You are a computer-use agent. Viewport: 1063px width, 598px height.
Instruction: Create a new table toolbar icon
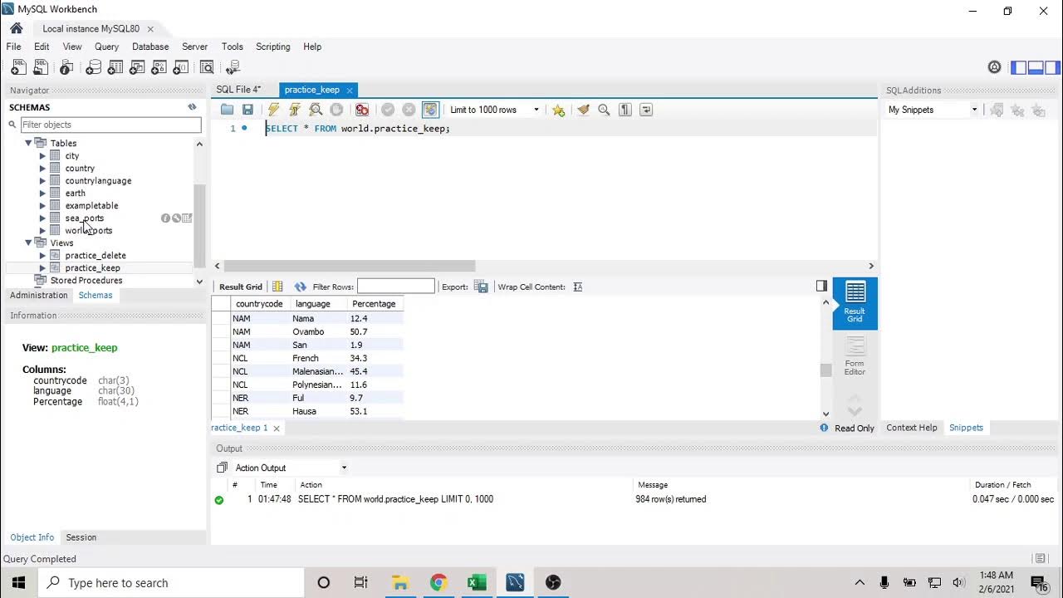coord(115,68)
